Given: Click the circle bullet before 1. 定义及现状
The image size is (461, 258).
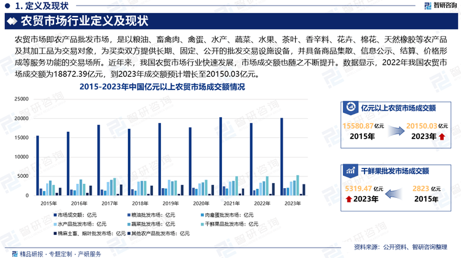Looking at the screenshot, I should (x=6, y=6).
